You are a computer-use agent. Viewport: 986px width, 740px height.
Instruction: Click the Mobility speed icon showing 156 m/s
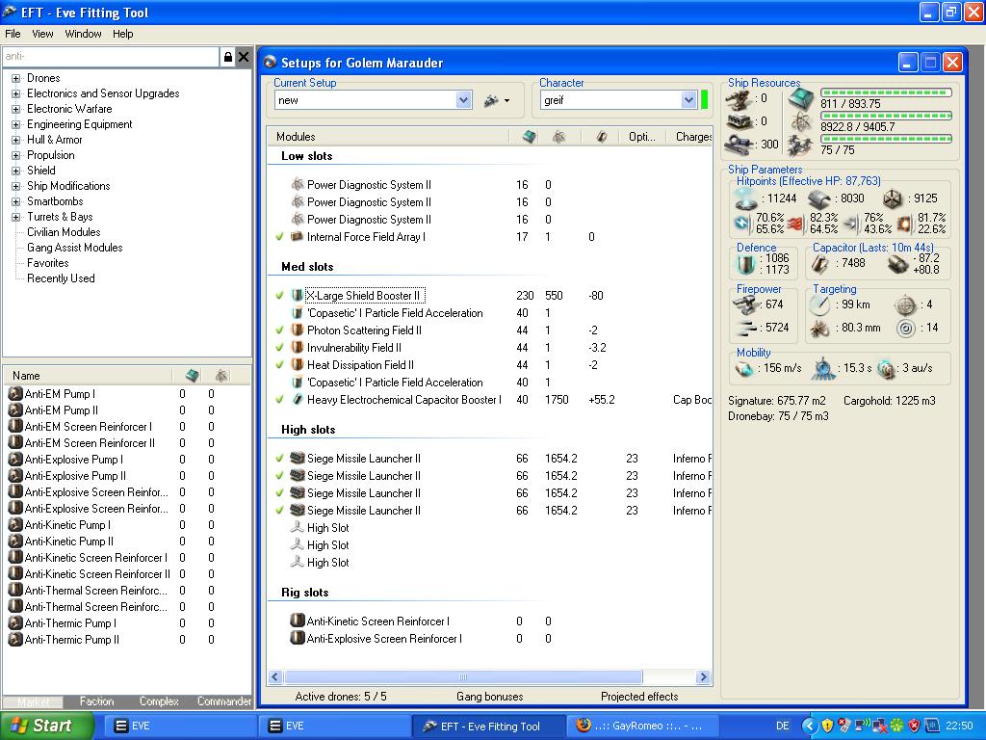coord(744,369)
